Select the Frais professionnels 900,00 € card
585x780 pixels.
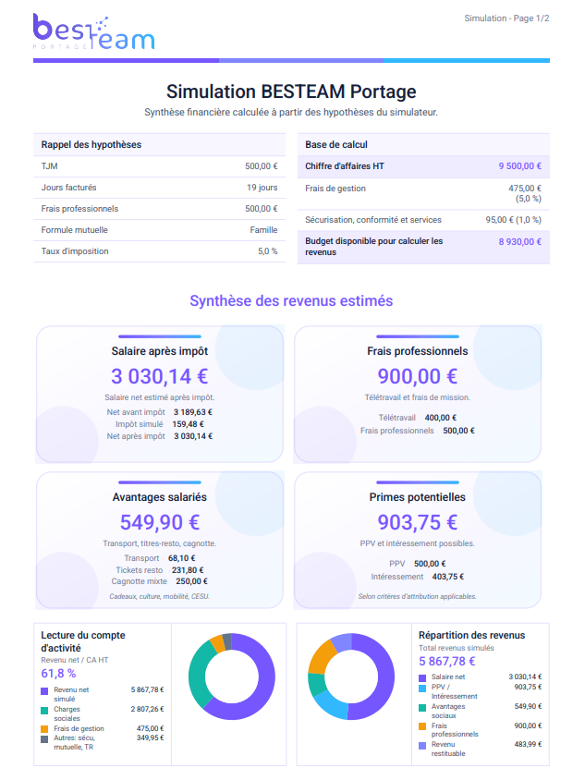coord(418,394)
